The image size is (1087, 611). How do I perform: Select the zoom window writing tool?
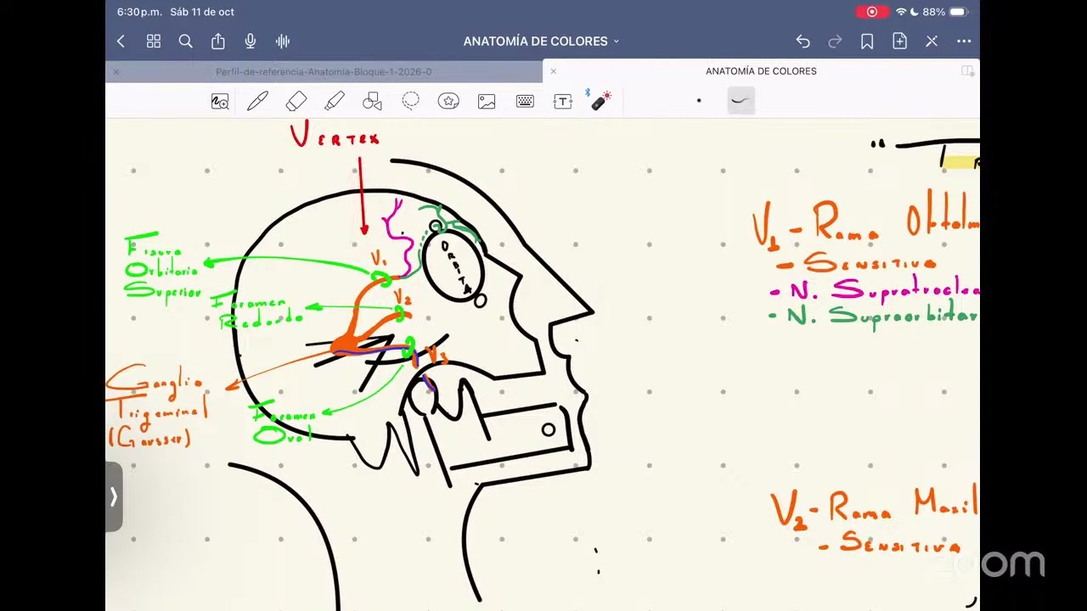[x=220, y=102]
